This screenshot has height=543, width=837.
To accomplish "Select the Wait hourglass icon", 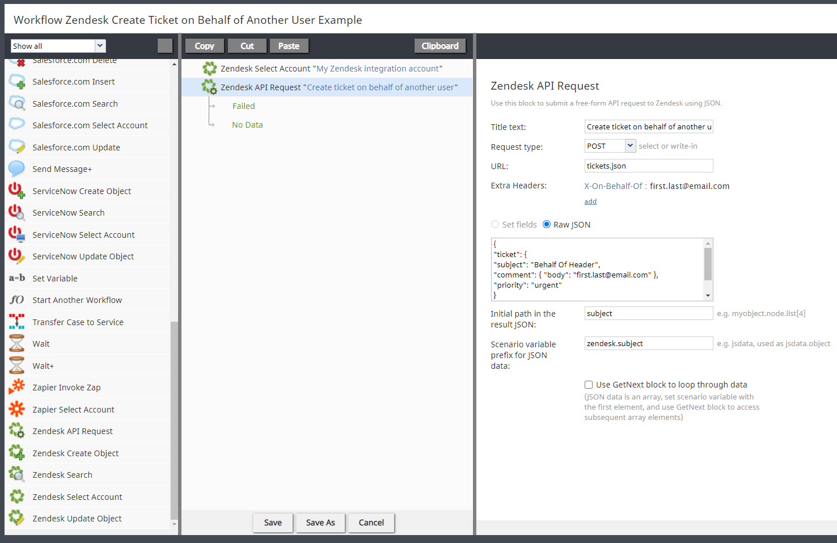I will click(17, 344).
